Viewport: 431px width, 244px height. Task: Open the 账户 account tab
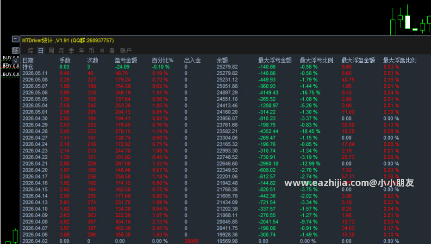[125, 51]
